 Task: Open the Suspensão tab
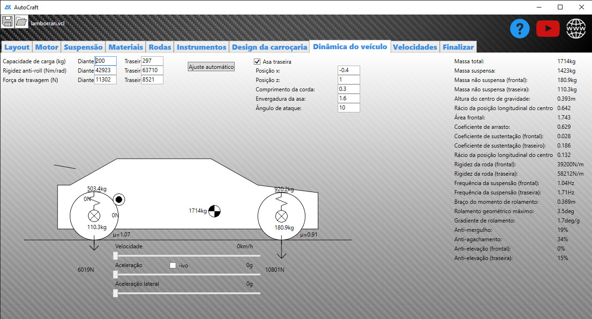tap(83, 47)
